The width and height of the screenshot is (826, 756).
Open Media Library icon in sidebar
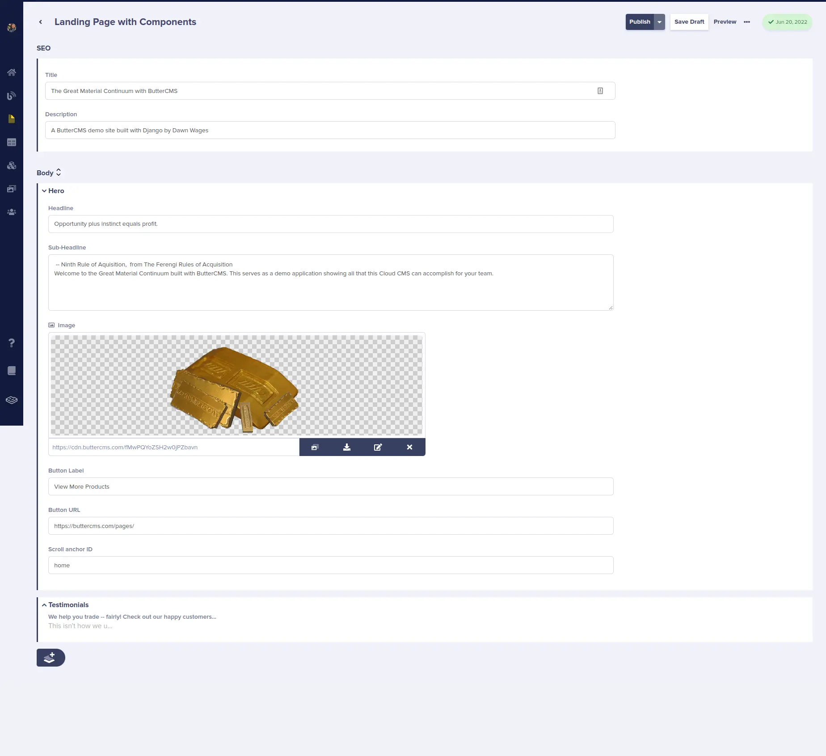[12, 189]
